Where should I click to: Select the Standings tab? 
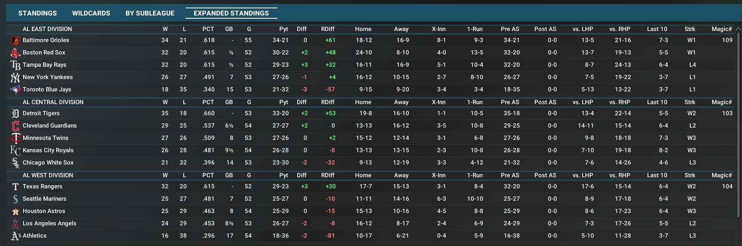point(37,13)
